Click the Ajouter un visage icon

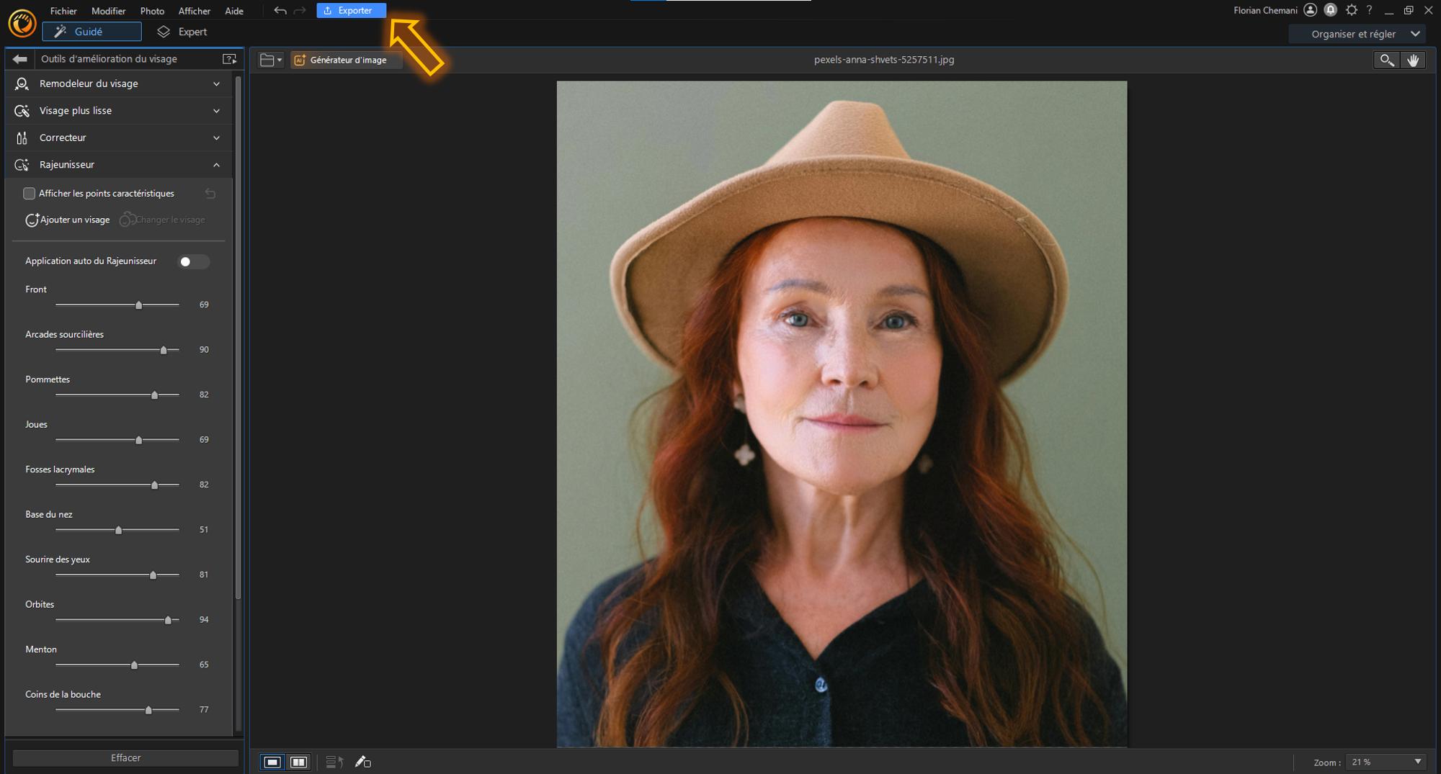[32, 220]
